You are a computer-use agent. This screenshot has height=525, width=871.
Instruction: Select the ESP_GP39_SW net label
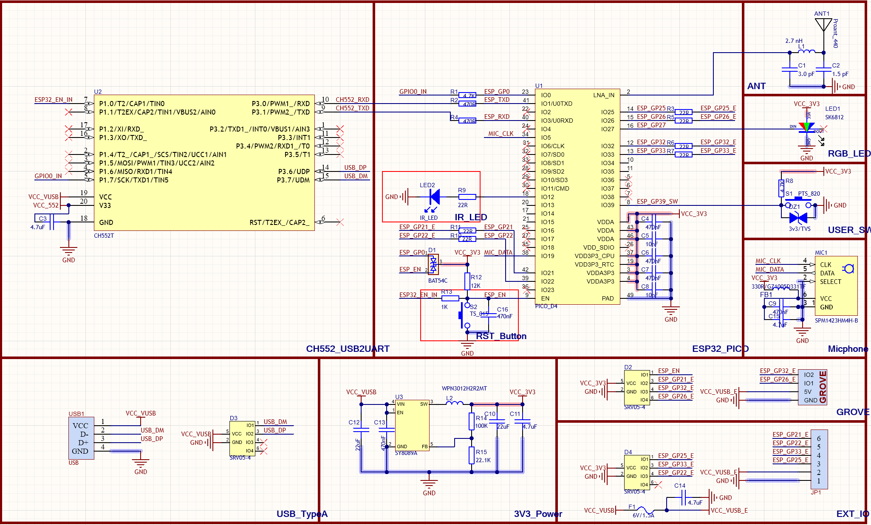[x=656, y=201]
